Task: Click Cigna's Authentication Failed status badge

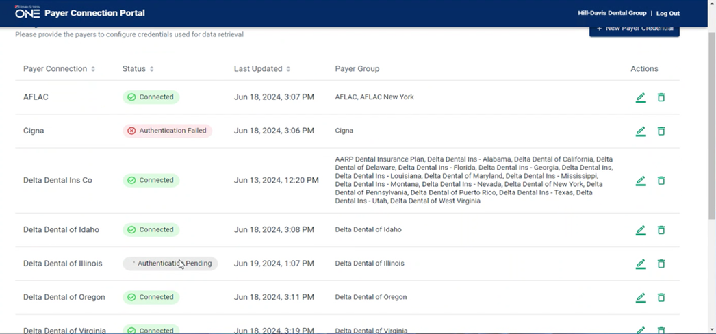Action: 167,131
